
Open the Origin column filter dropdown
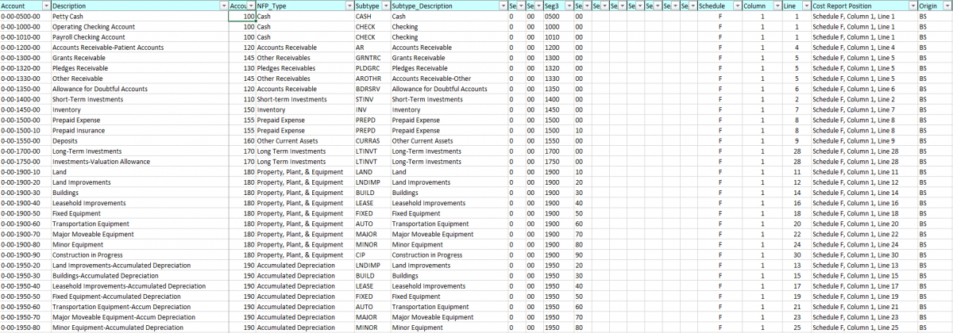pyautogui.click(x=947, y=6)
